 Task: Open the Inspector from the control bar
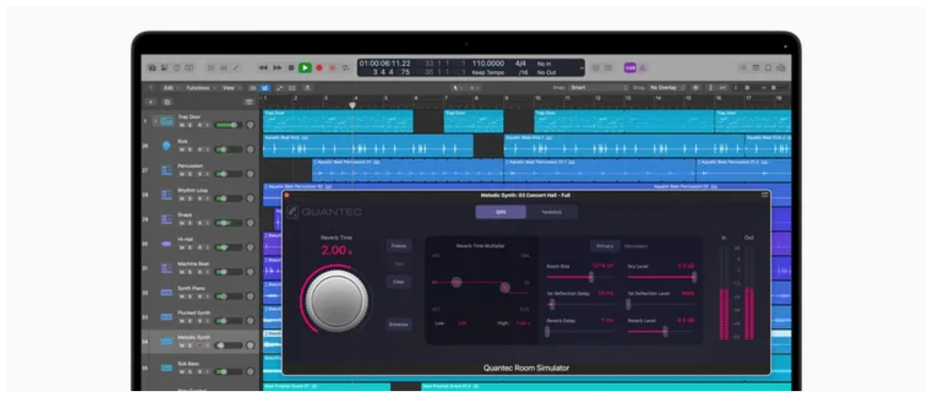[x=164, y=68]
